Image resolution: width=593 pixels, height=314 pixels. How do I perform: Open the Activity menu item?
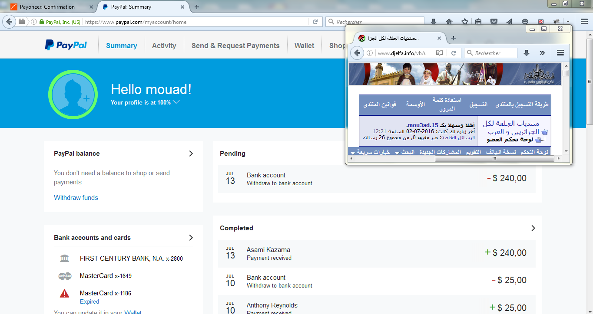pyautogui.click(x=164, y=46)
